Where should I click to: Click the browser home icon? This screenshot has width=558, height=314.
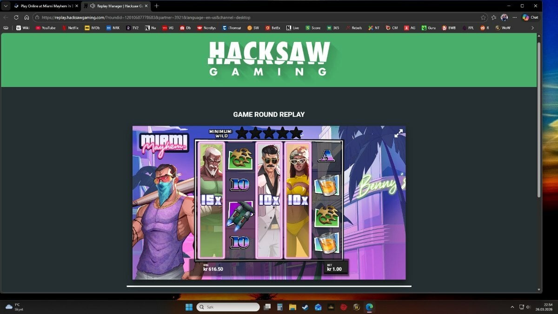tap(27, 17)
